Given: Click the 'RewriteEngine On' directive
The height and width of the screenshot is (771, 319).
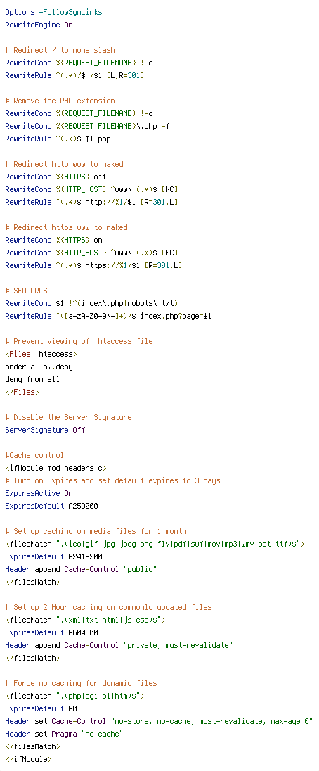Looking at the screenshot, I should pos(39,25).
